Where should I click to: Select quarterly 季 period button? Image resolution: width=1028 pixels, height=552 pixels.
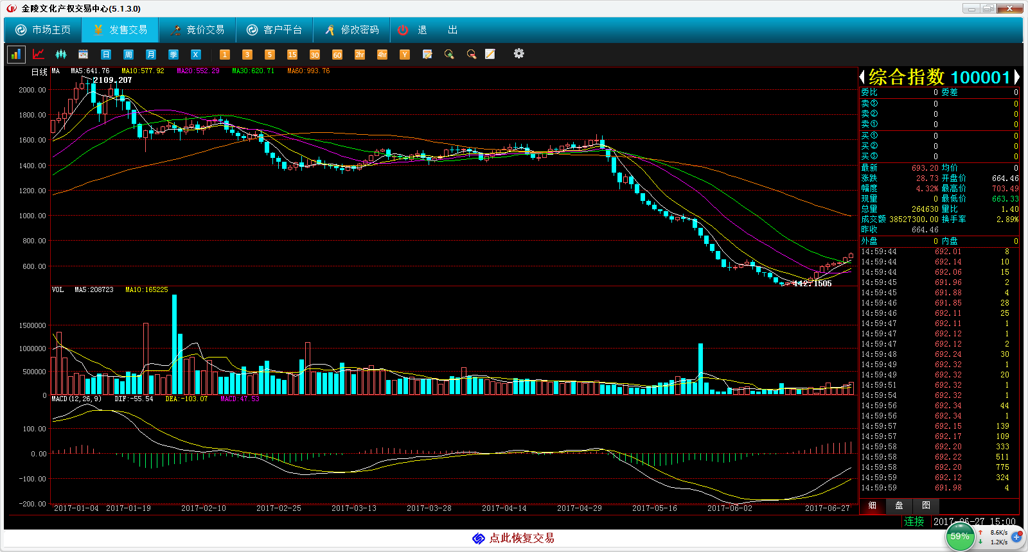(x=173, y=55)
